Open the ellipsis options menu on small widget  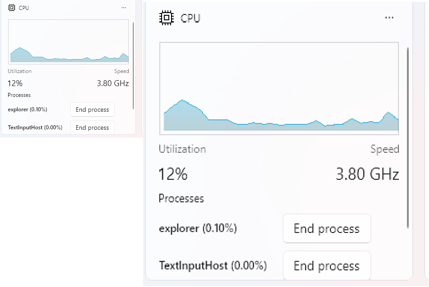[123, 7]
